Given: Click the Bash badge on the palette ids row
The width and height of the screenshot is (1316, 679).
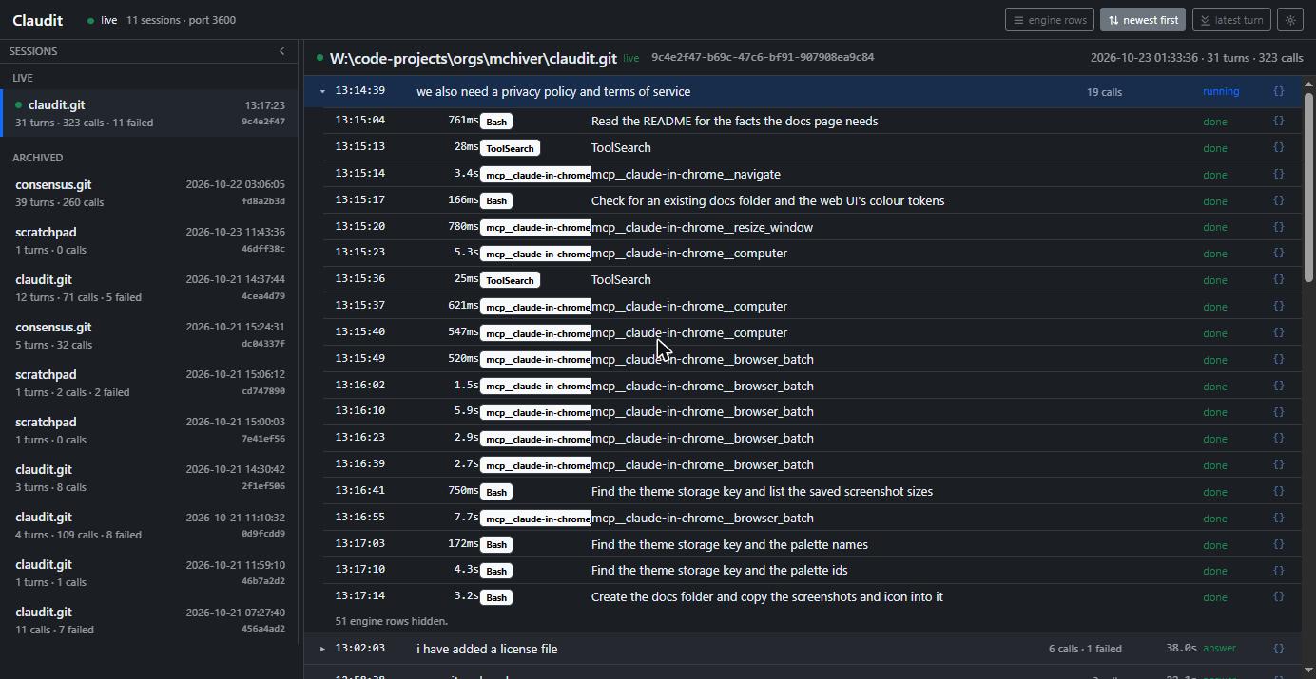Looking at the screenshot, I should coord(496,571).
